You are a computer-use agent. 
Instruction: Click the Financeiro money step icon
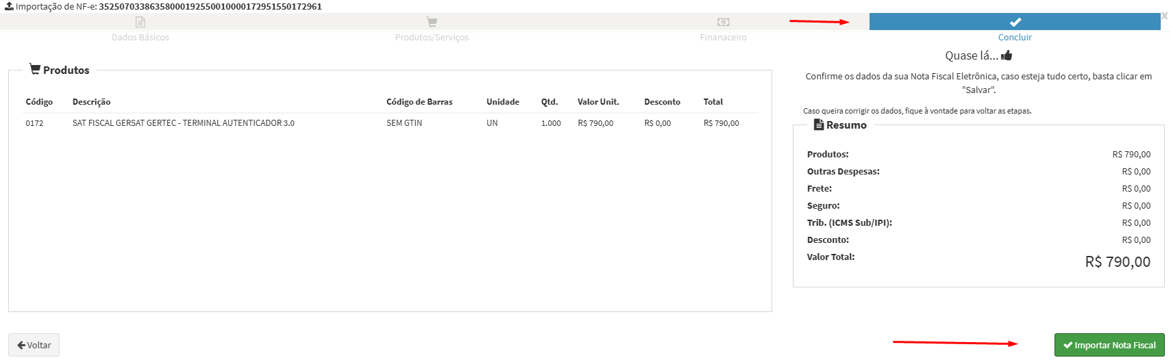pyautogui.click(x=723, y=22)
